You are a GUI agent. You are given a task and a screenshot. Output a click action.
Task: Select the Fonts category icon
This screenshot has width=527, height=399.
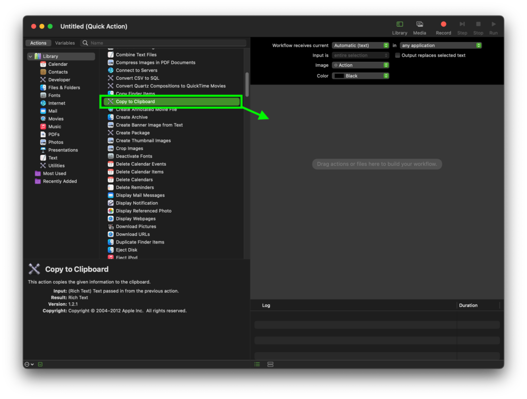pyautogui.click(x=43, y=95)
